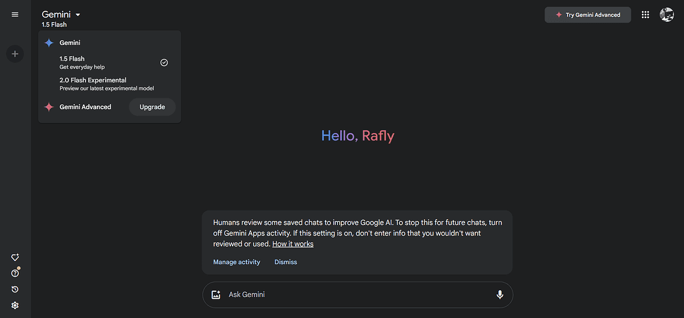Click the upload image icon

coord(215,295)
